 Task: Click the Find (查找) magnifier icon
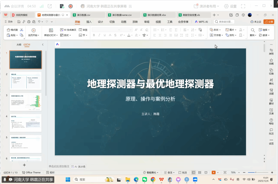pos(253,30)
